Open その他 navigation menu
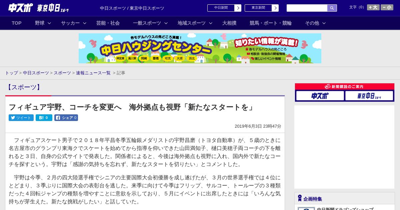The image size is (400, 210). [x=312, y=23]
